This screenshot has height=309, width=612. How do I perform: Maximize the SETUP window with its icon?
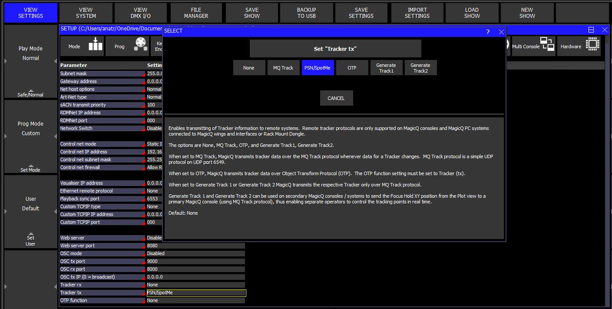click(591, 30)
